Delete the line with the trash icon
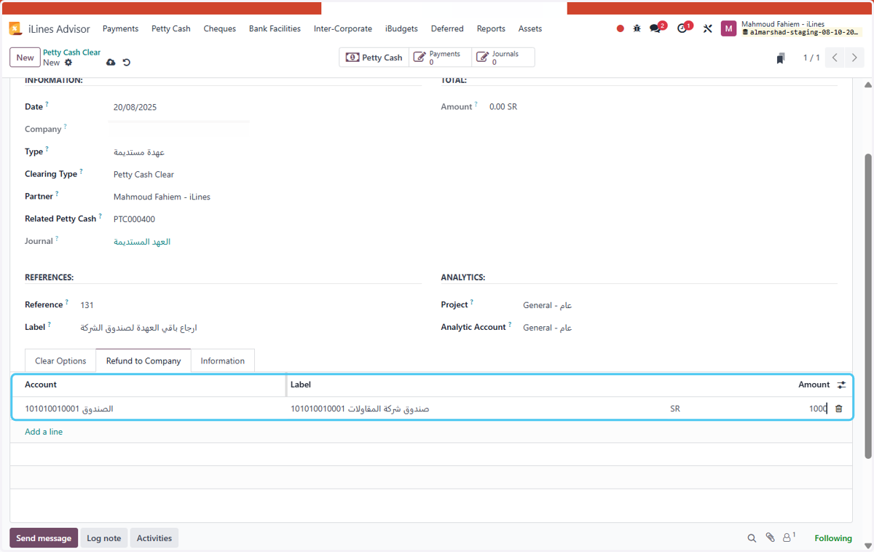Viewport: 874px width, 552px height. [x=838, y=409]
